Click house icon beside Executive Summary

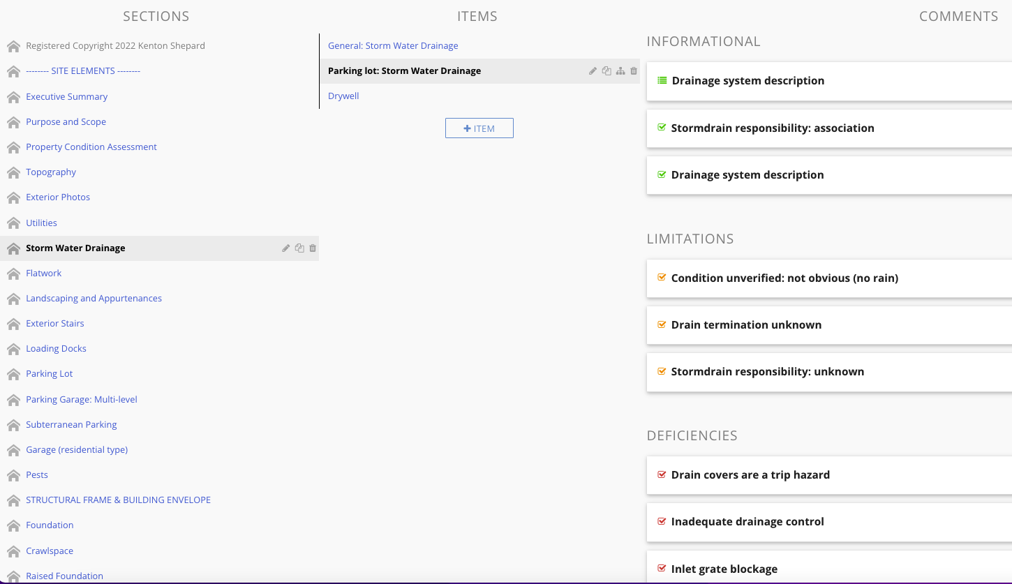pos(13,97)
